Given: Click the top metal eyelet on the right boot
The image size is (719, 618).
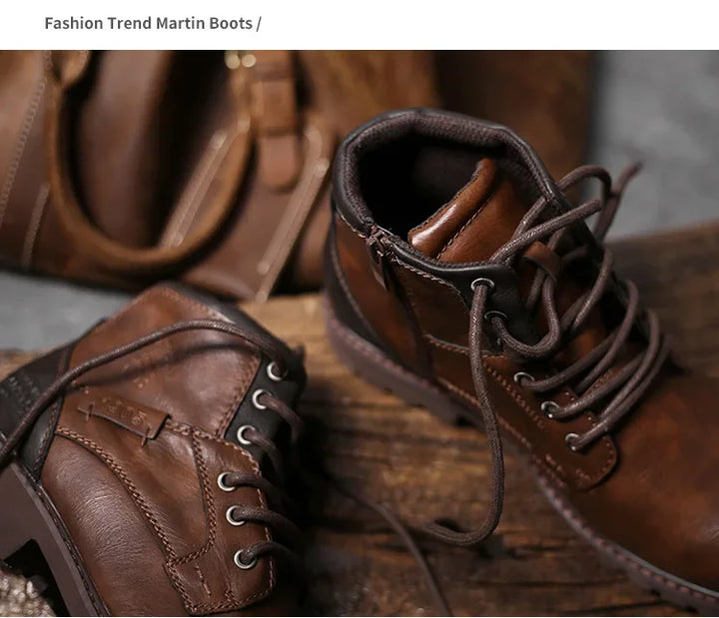Looking at the screenshot, I should (482, 286).
